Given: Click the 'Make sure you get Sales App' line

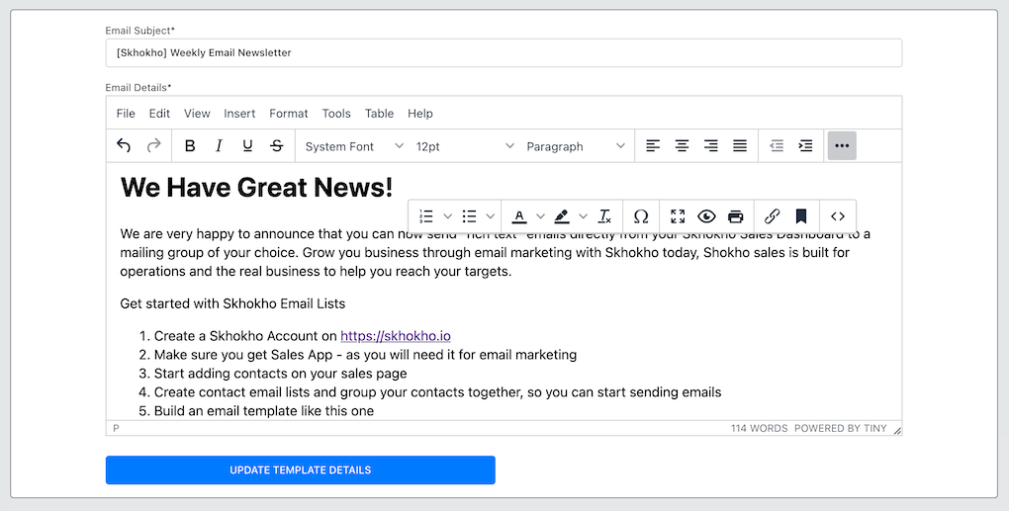Looking at the screenshot, I should click(365, 355).
